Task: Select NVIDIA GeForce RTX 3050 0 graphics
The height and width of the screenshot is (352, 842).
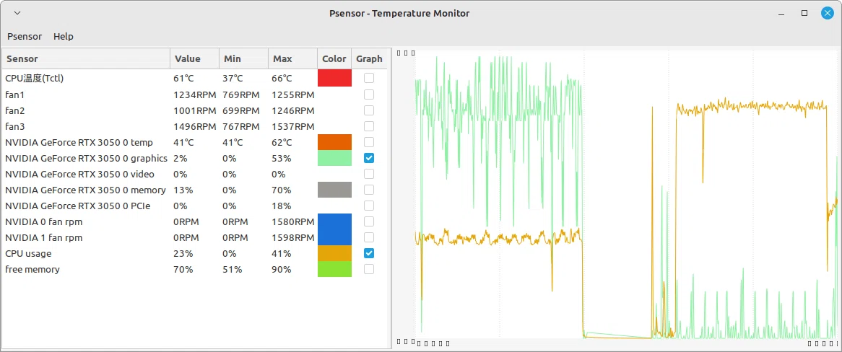Action: [86, 158]
